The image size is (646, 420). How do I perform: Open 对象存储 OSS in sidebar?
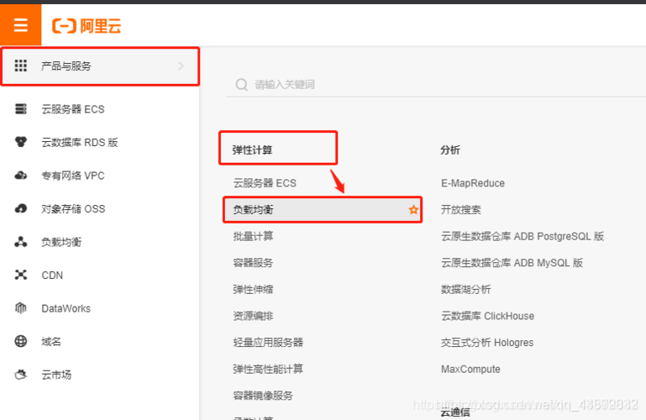click(x=73, y=209)
